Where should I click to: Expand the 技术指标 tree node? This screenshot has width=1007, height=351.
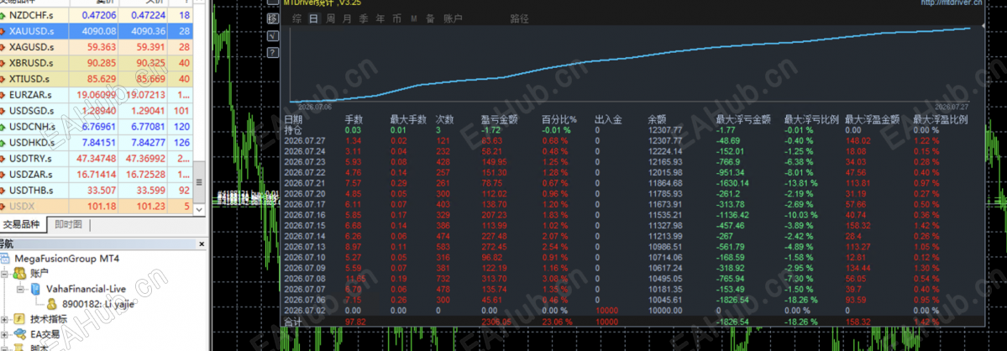point(4,319)
